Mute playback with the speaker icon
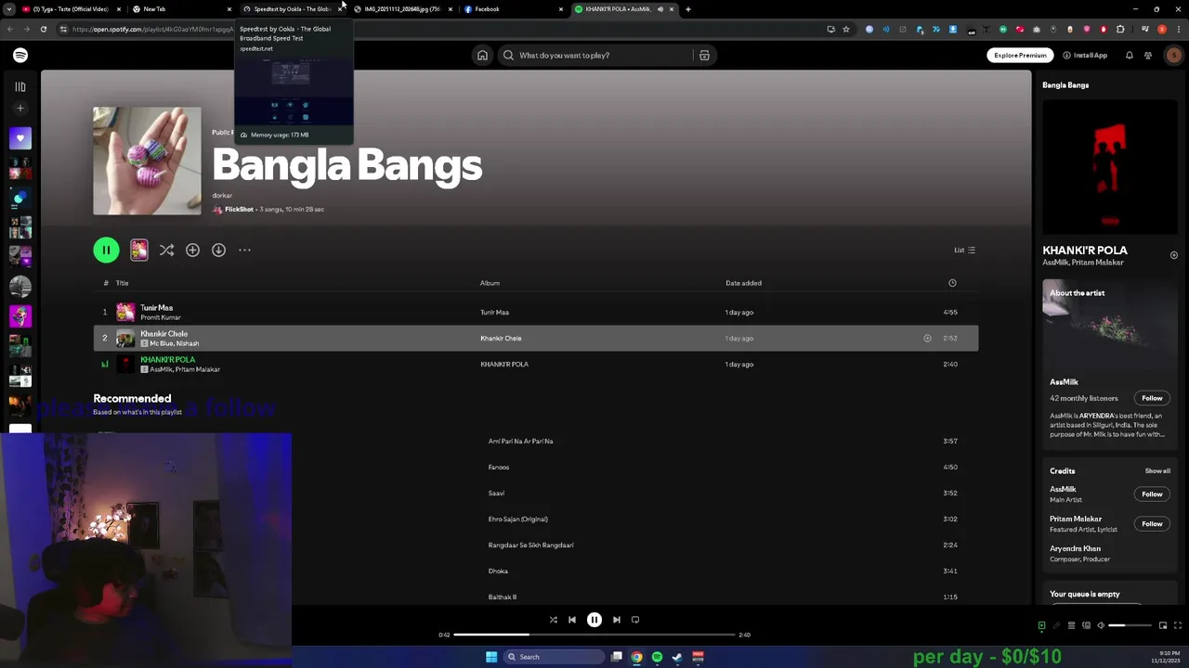The image size is (1189, 668). (x=1101, y=625)
